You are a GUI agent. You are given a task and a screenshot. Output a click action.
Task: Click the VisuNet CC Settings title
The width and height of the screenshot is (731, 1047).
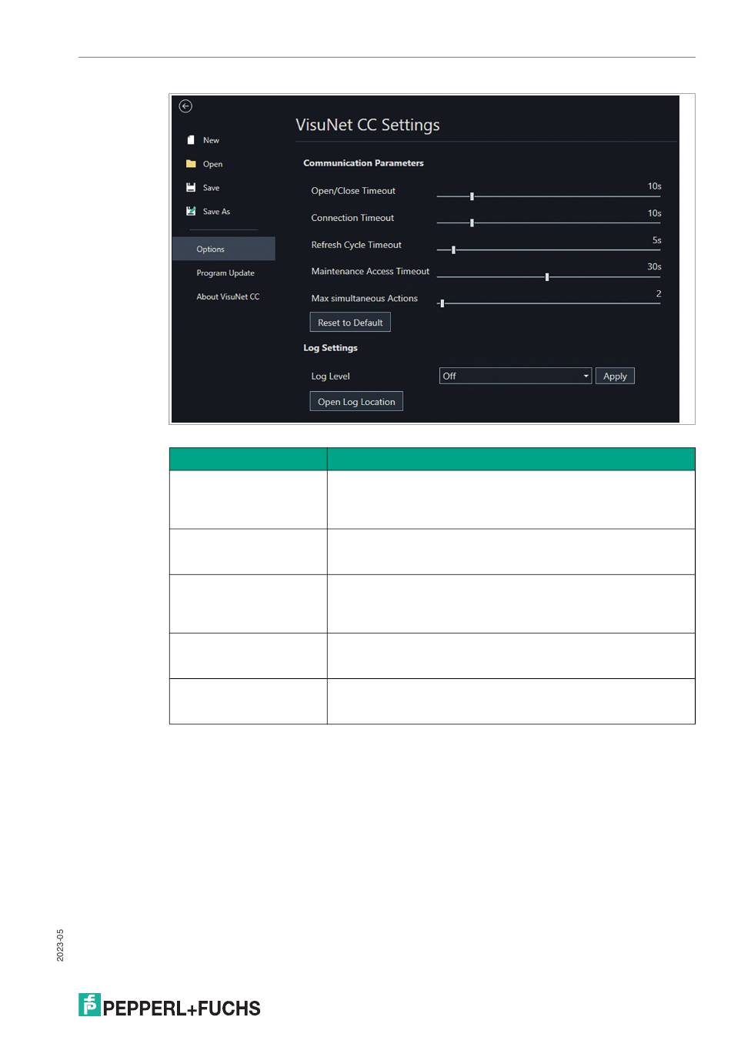(x=368, y=125)
